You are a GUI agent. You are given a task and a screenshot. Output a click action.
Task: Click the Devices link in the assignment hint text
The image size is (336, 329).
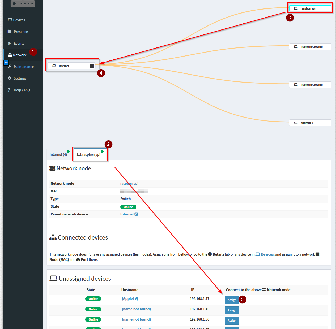[x=267, y=254]
